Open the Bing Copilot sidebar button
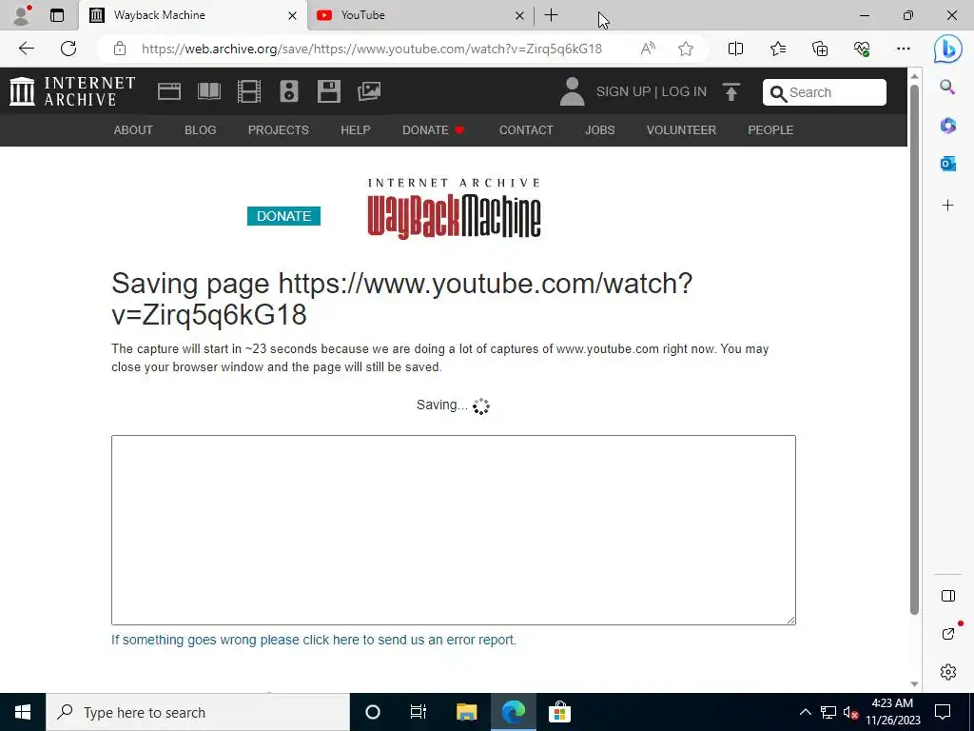 click(948, 49)
